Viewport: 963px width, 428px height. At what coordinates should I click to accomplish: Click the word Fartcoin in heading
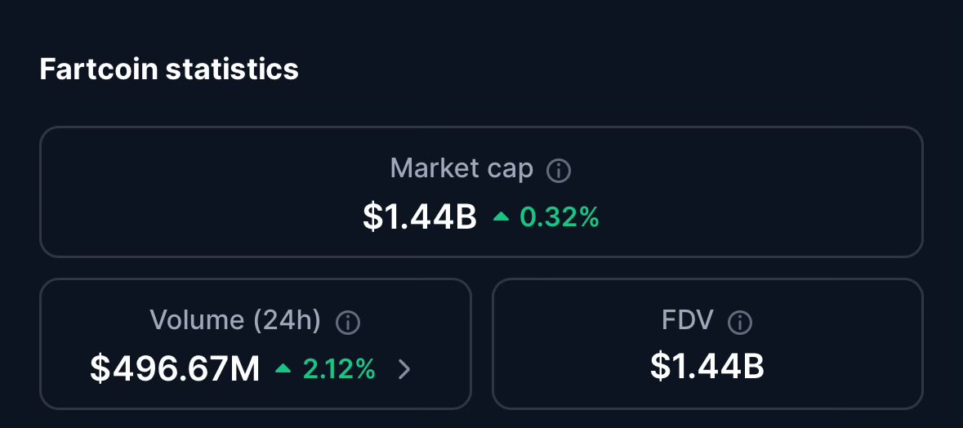99,69
